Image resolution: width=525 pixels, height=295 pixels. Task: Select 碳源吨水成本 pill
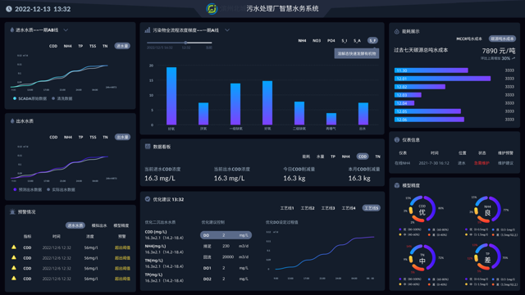(x=502, y=39)
